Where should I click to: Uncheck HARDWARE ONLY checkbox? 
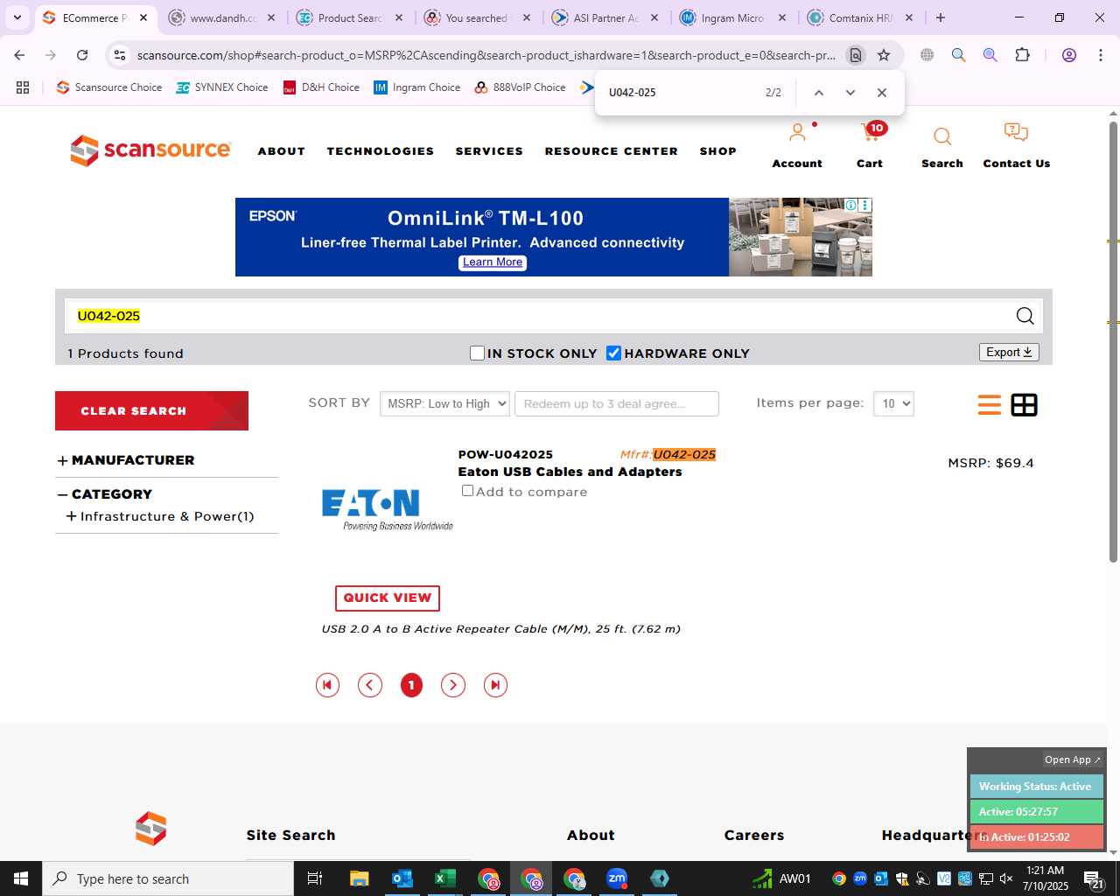[x=613, y=353]
